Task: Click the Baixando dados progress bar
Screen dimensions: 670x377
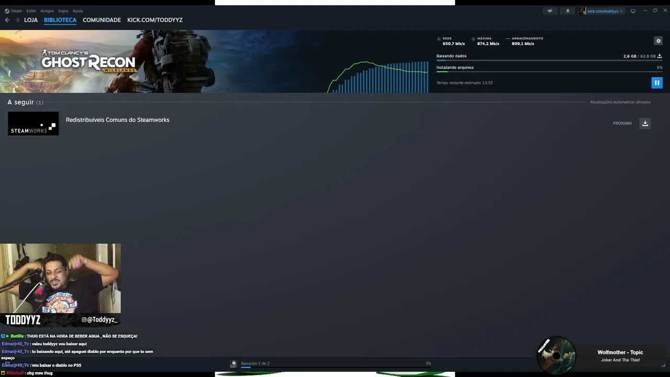Action: click(550, 61)
